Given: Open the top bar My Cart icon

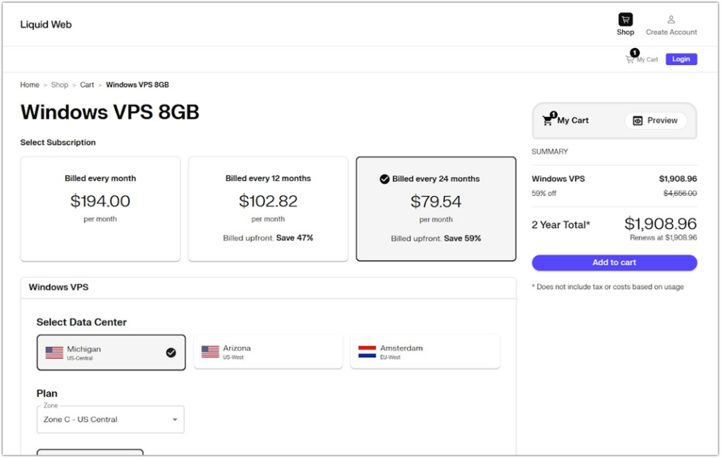Looking at the screenshot, I should tap(630, 59).
